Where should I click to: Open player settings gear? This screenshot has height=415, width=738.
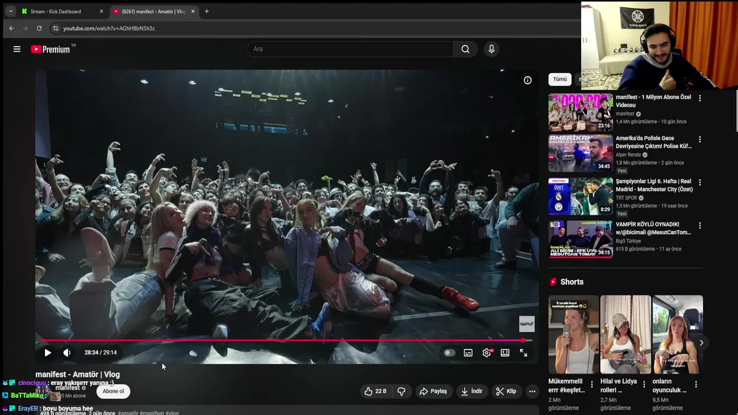coord(487,353)
